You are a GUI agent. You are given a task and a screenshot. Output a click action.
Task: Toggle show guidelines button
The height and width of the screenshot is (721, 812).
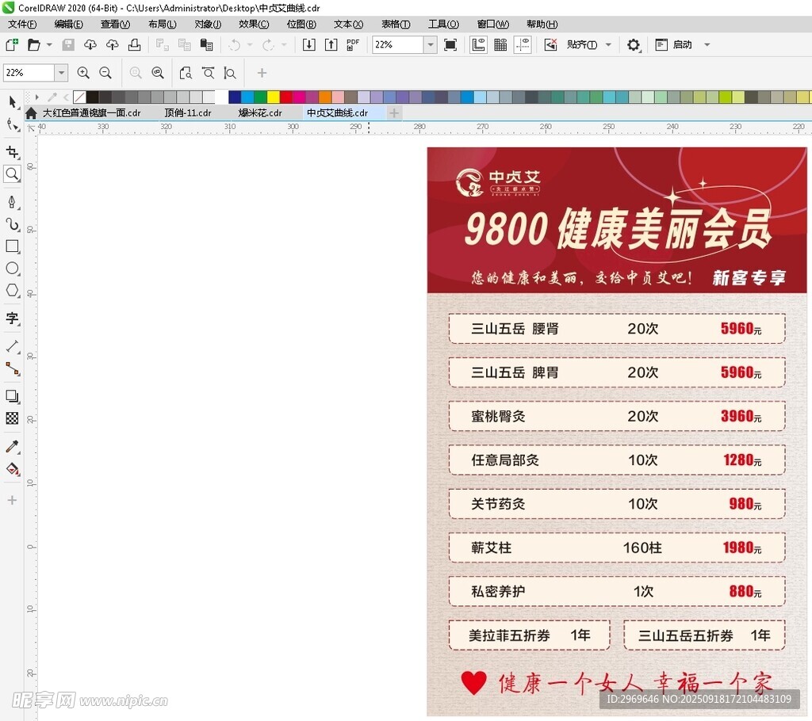(x=523, y=45)
